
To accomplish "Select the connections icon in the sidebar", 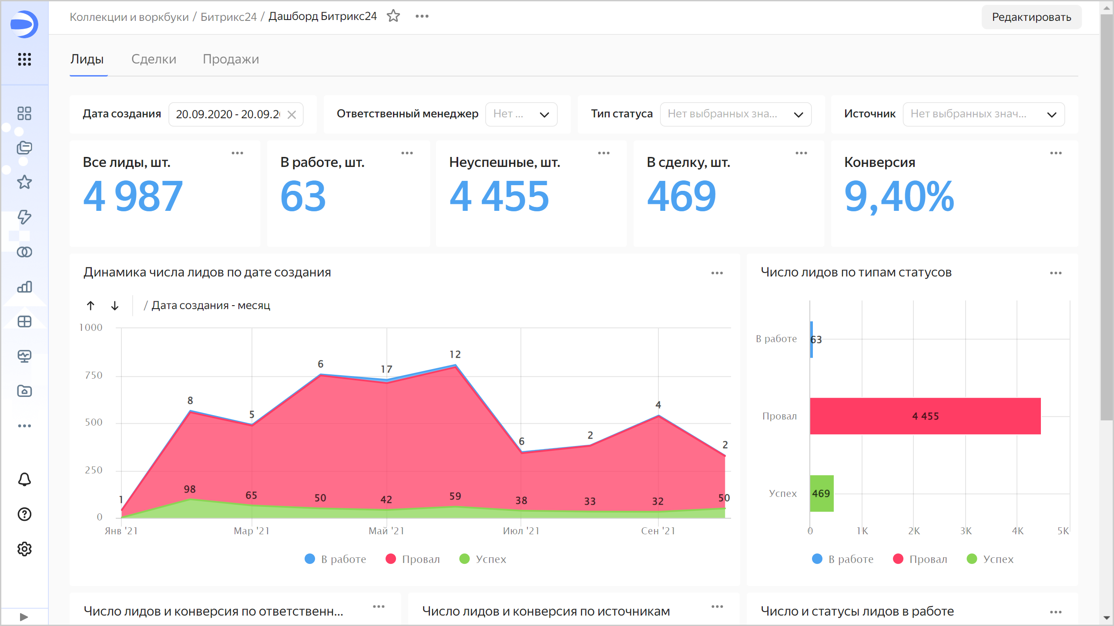I will click(x=24, y=252).
